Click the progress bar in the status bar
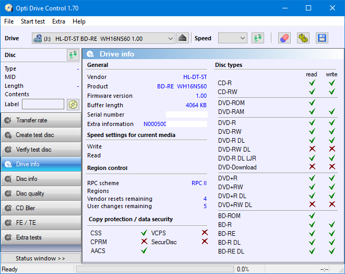345x274 pixels. pyautogui.click(x=155, y=269)
